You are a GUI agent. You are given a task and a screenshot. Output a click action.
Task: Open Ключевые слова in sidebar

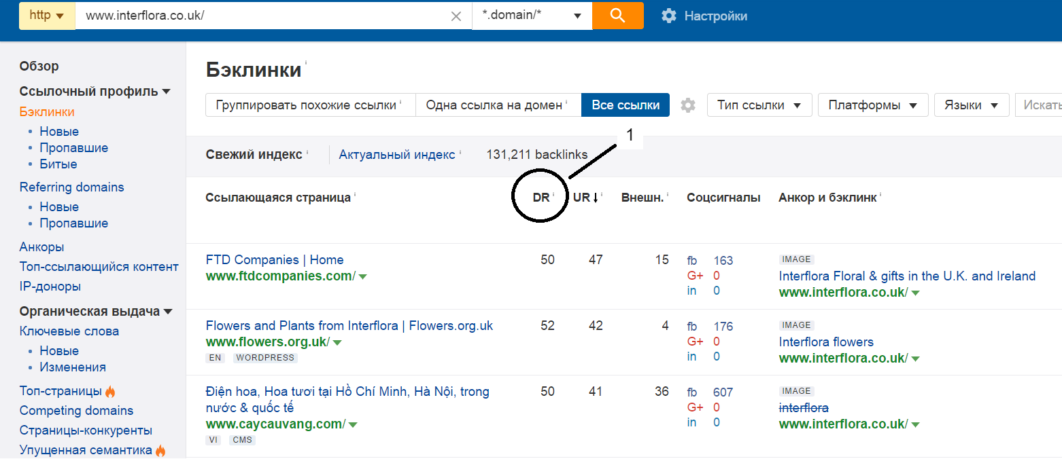(x=69, y=331)
